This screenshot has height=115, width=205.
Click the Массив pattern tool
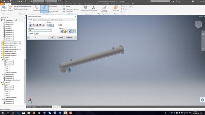pos(67,6)
